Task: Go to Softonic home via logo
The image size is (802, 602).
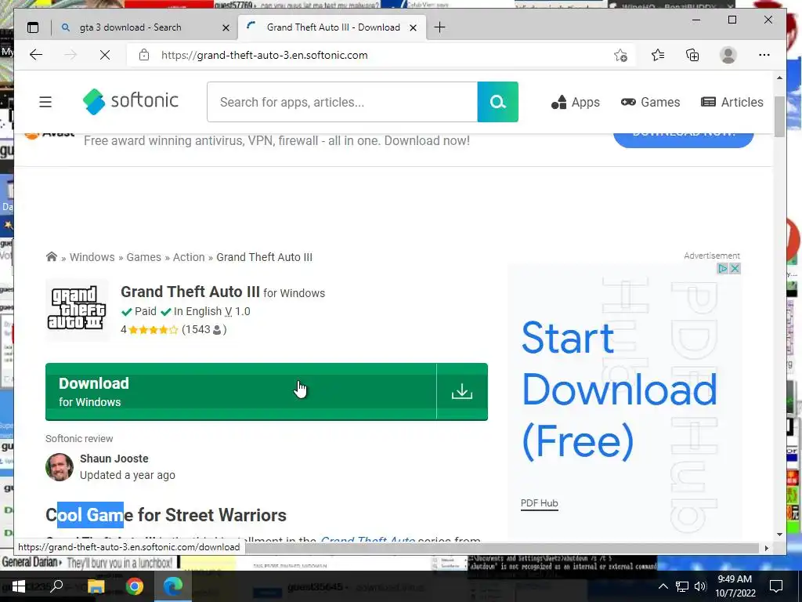Action: pyautogui.click(x=131, y=101)
